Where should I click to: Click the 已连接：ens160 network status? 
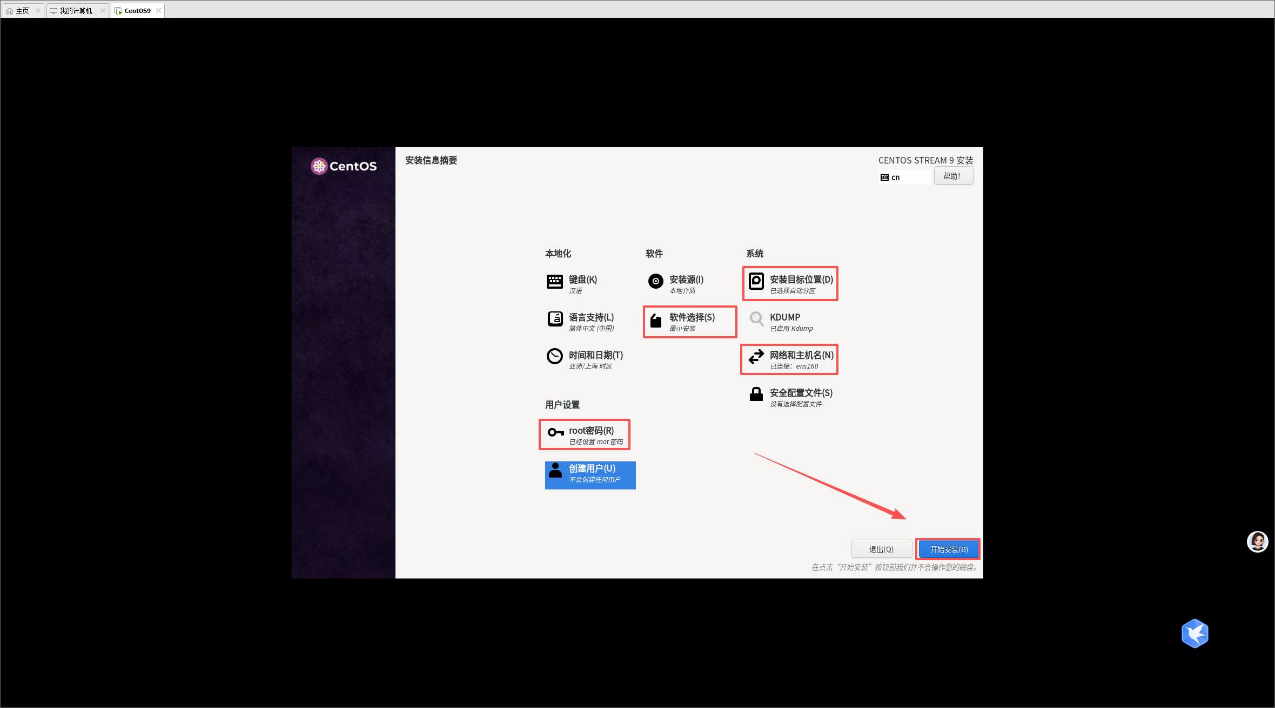(794, 366)
